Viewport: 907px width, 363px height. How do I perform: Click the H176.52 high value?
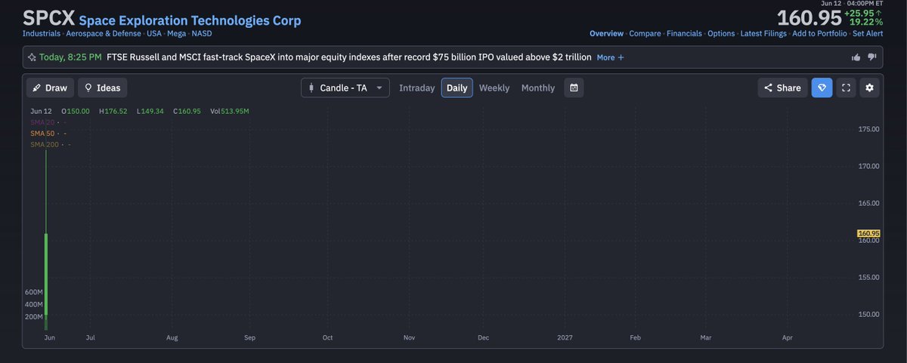(114, 111)
